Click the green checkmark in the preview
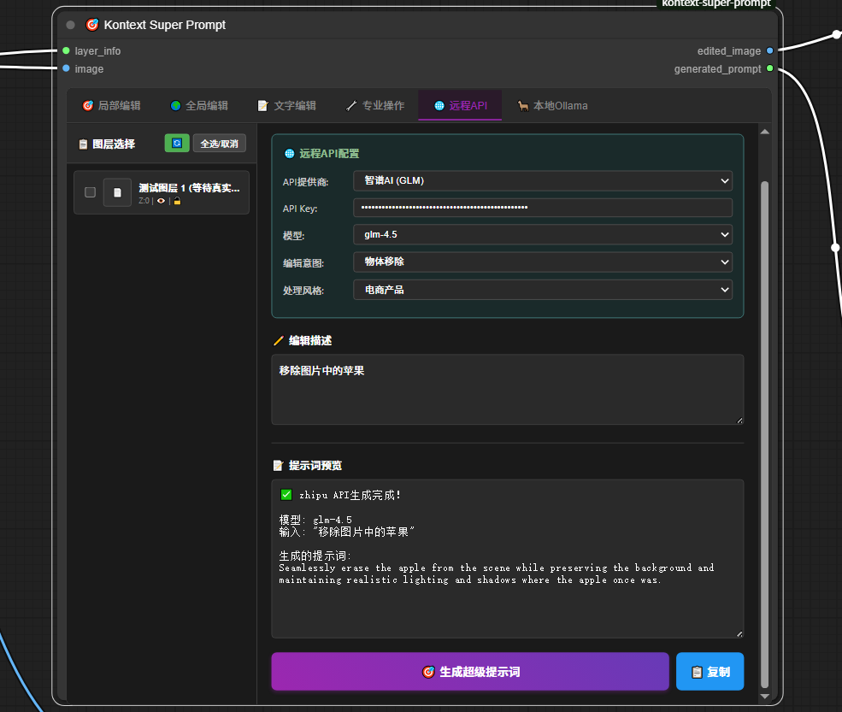Screen dimensions: 842x712 [286, 495]
